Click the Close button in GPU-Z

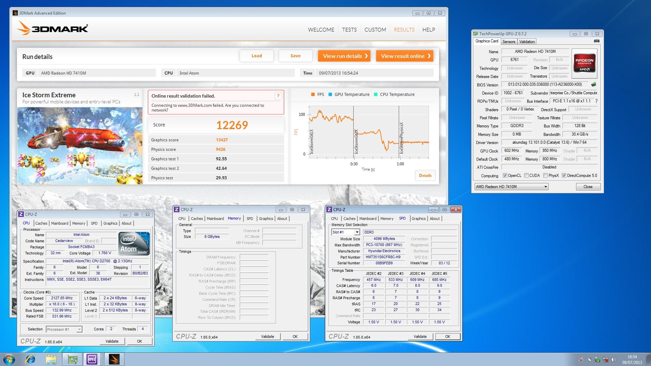588,187
